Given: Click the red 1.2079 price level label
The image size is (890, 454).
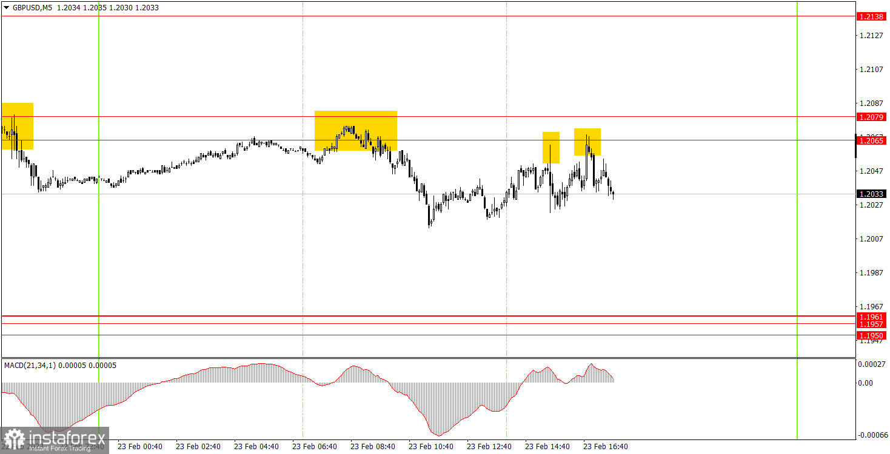Looking at the screenshot, I should coord(871,116).
